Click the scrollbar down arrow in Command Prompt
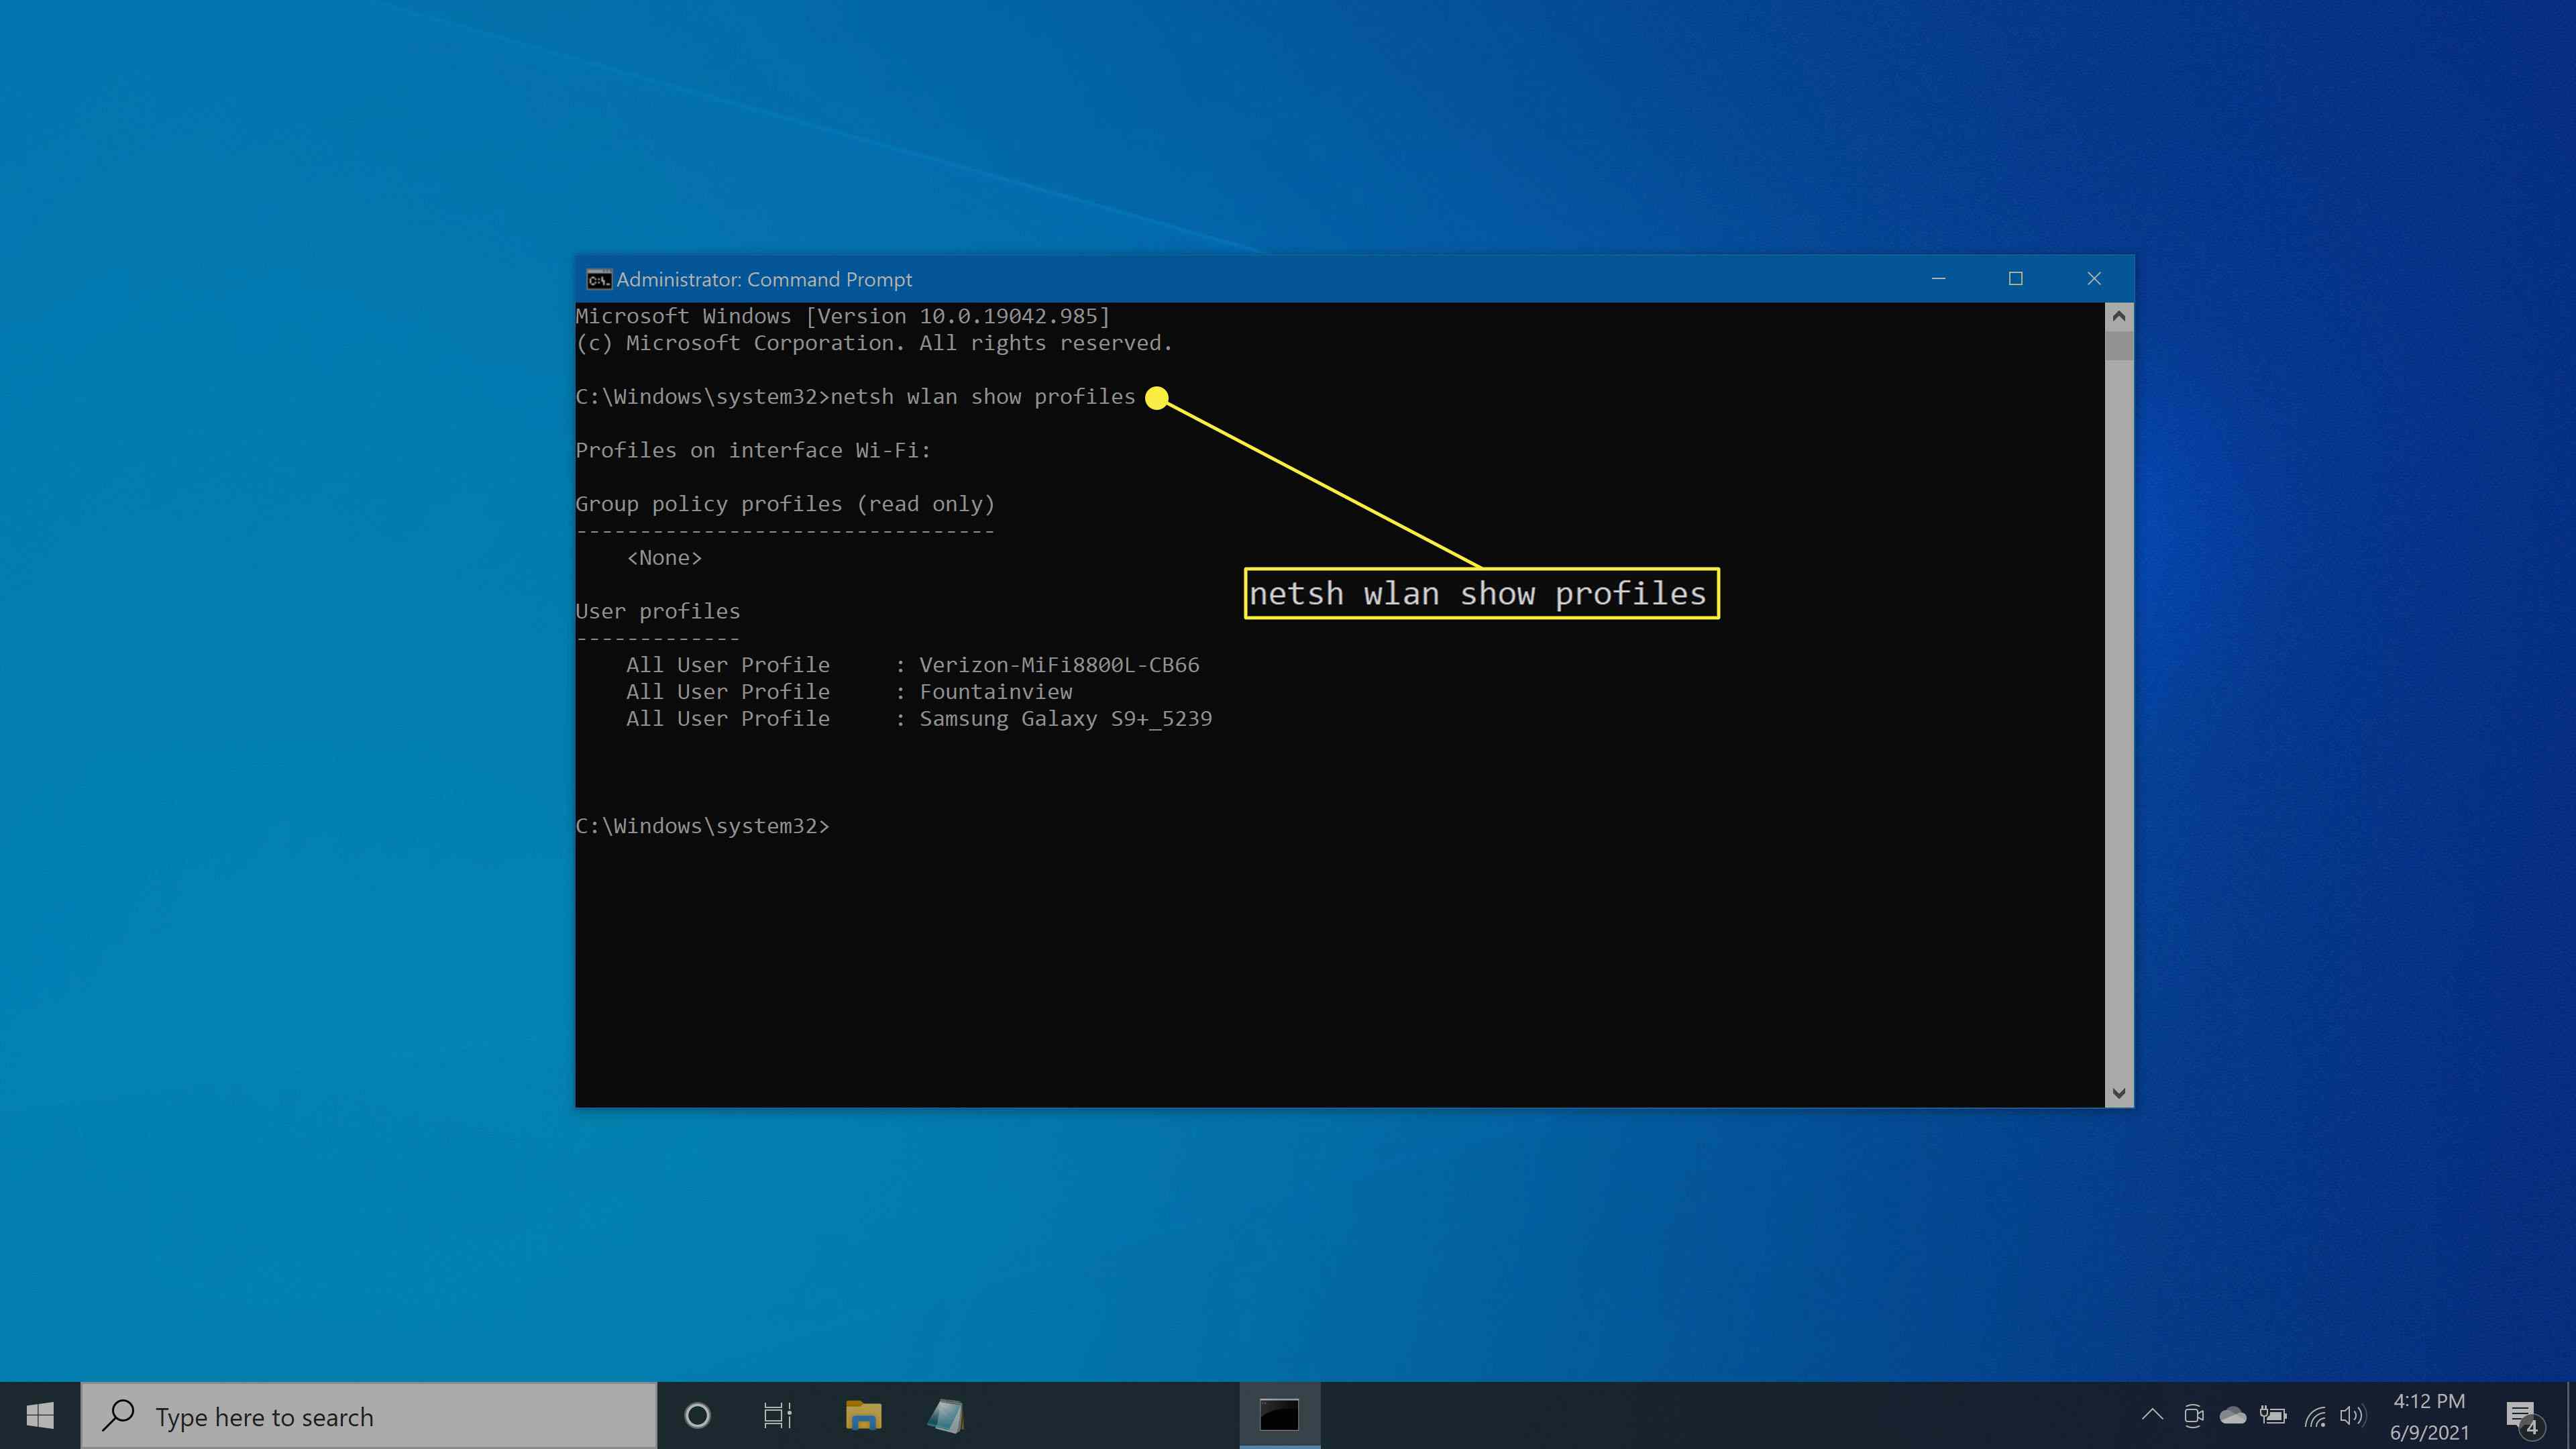Screen dimensions: 2576x1449 [2118, 1093]
